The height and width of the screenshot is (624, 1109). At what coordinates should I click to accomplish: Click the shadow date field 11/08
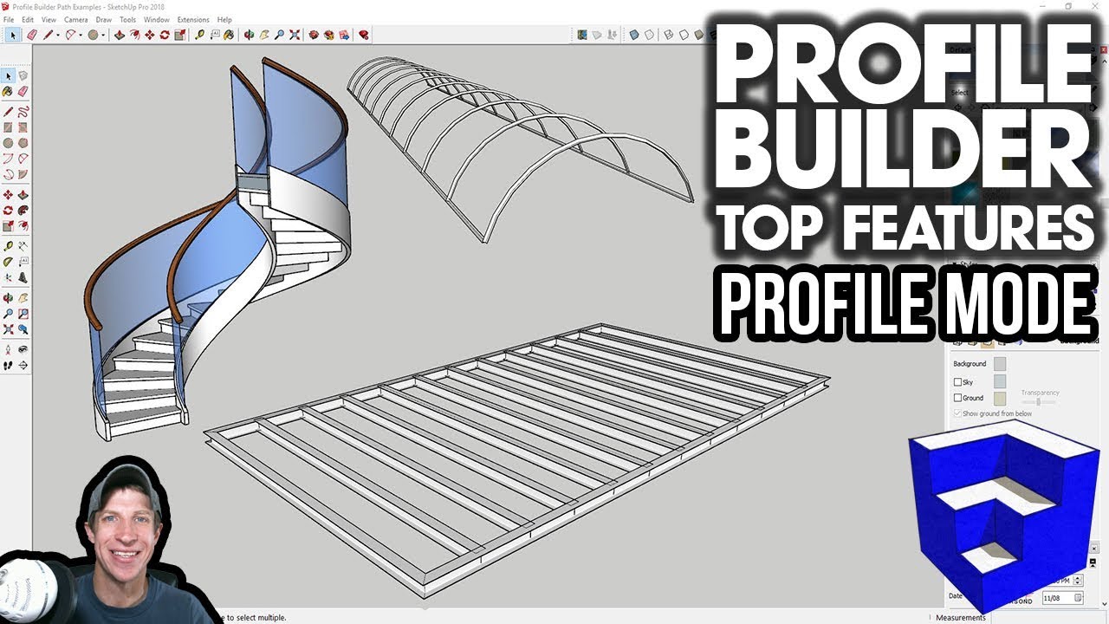[1062, 597]
